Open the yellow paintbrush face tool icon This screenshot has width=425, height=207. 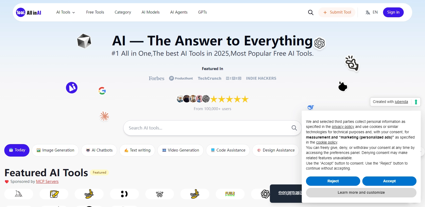click(x=54, y=194)
